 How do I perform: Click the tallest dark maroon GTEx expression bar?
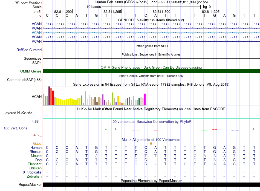tap(49, 96)
